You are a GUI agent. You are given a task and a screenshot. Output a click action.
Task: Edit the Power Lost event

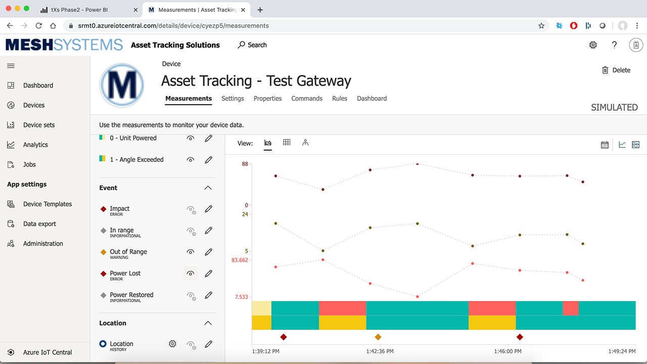click(x=208, y=274)
